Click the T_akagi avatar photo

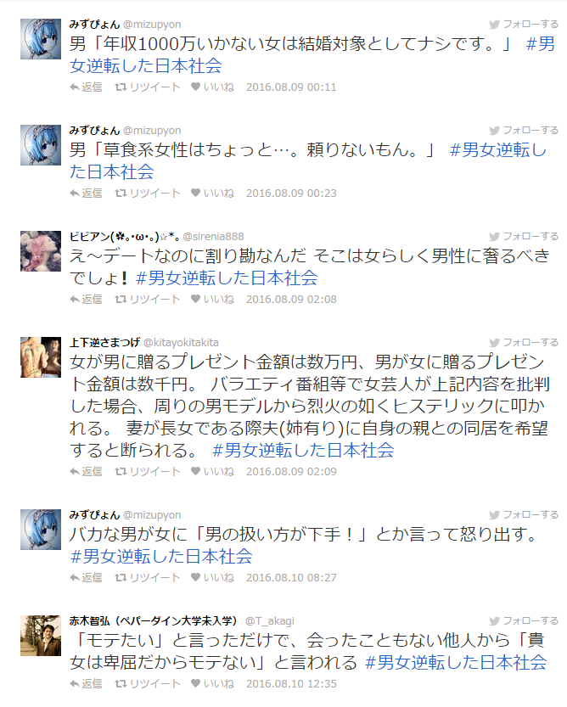pos(41,636)
